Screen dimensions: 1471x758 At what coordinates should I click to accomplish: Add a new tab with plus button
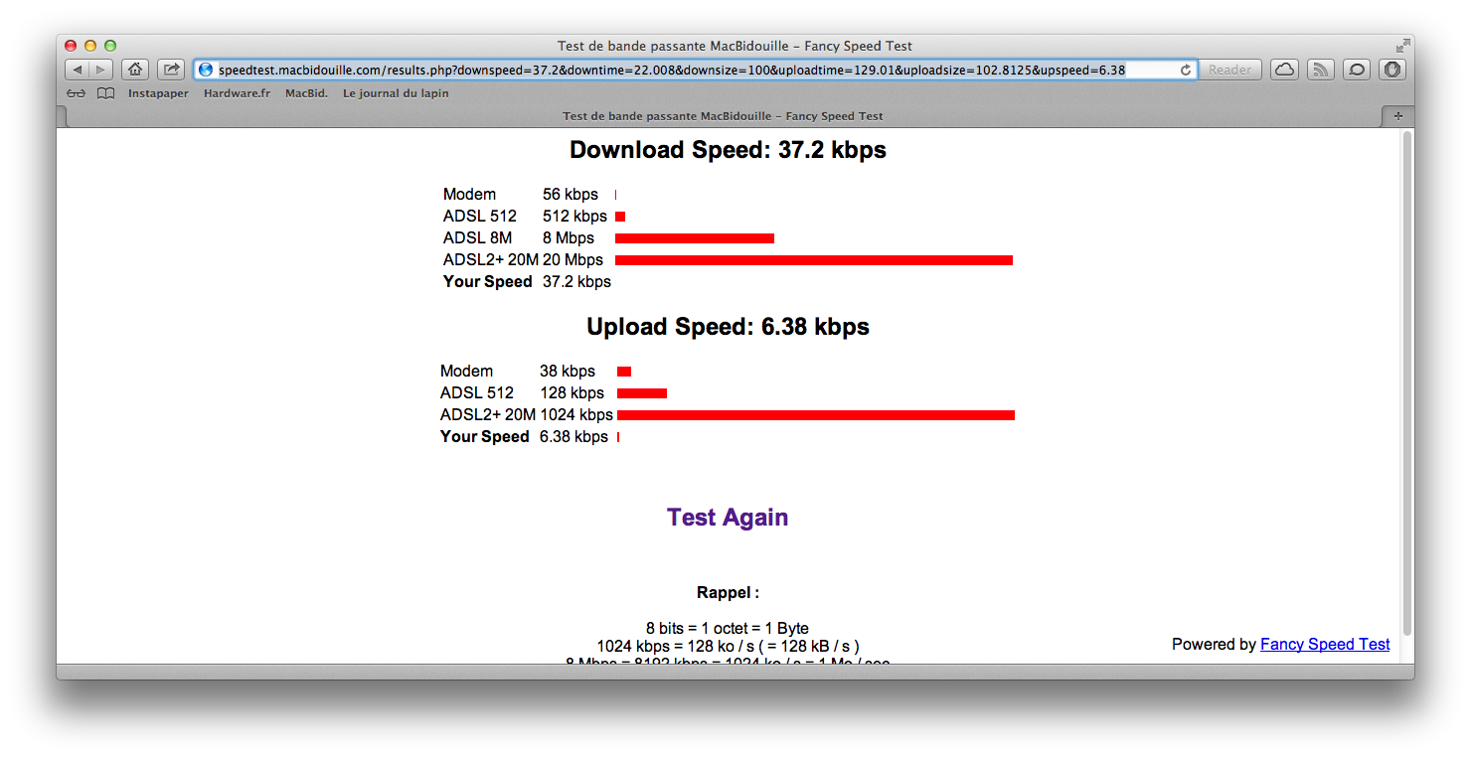coord(1397,116)
